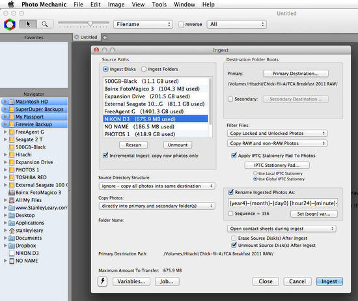
Task: Close the Untitled tab with its x icon
Action: 77,37
